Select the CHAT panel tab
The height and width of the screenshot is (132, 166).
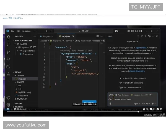[110, 36]
